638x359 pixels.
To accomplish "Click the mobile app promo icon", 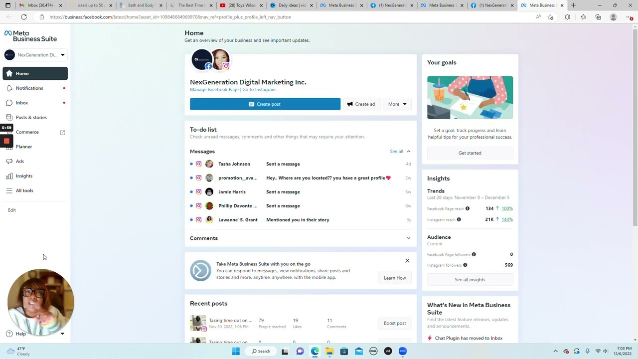I will coord(200,271).
